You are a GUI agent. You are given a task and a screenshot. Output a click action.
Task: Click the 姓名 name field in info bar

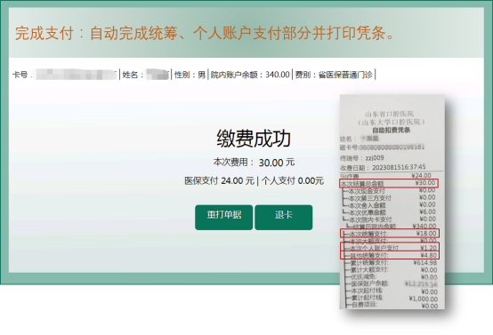(x=146, y=75)
